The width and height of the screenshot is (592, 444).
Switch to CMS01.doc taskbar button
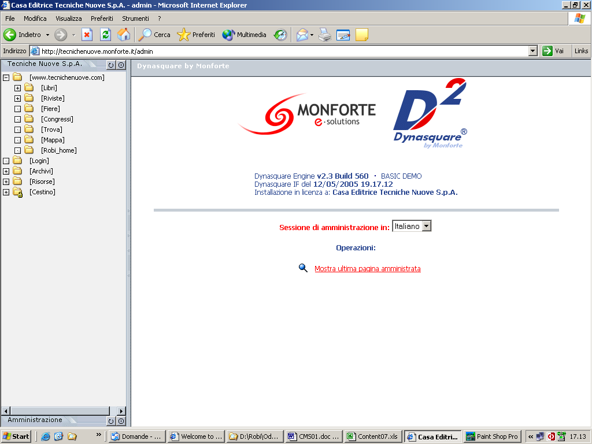click(314, 436)
